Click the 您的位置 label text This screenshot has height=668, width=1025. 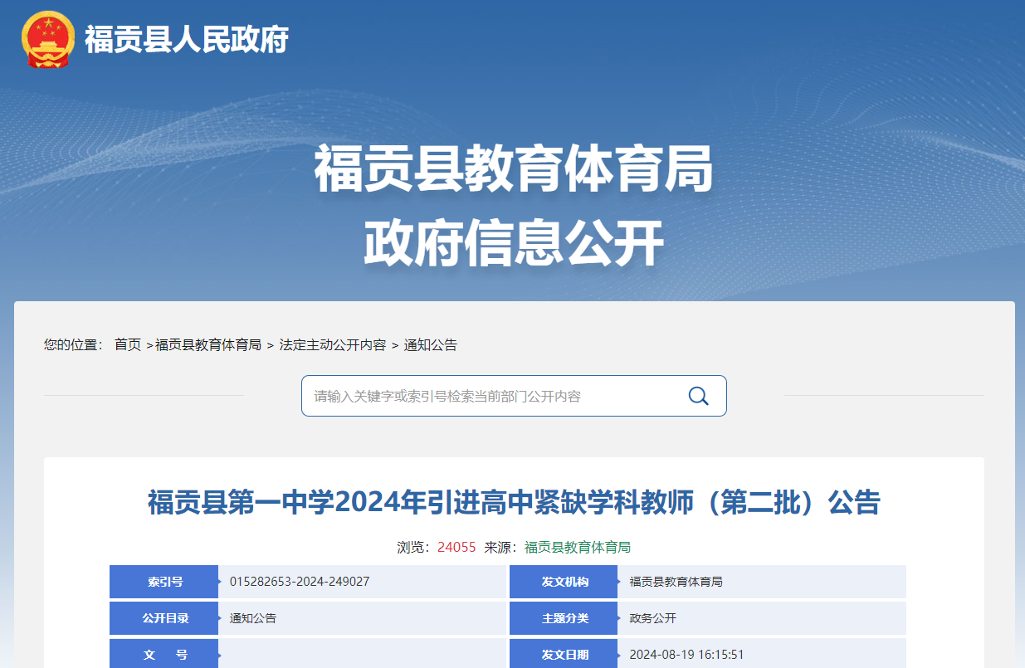tap(73, 345)
